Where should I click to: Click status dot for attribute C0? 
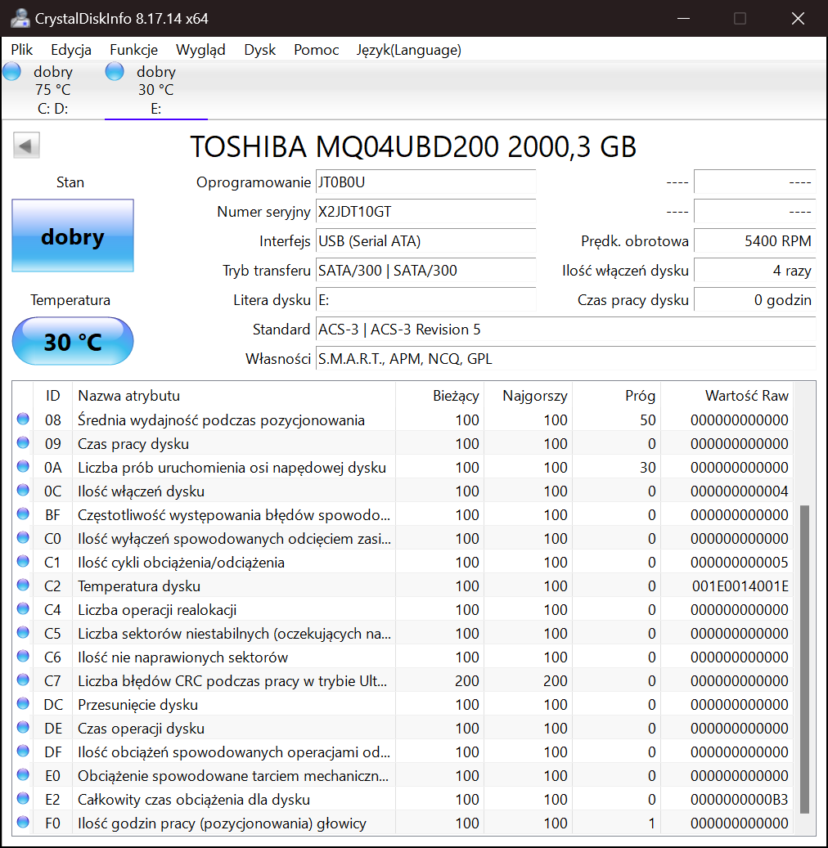[23, 537]
